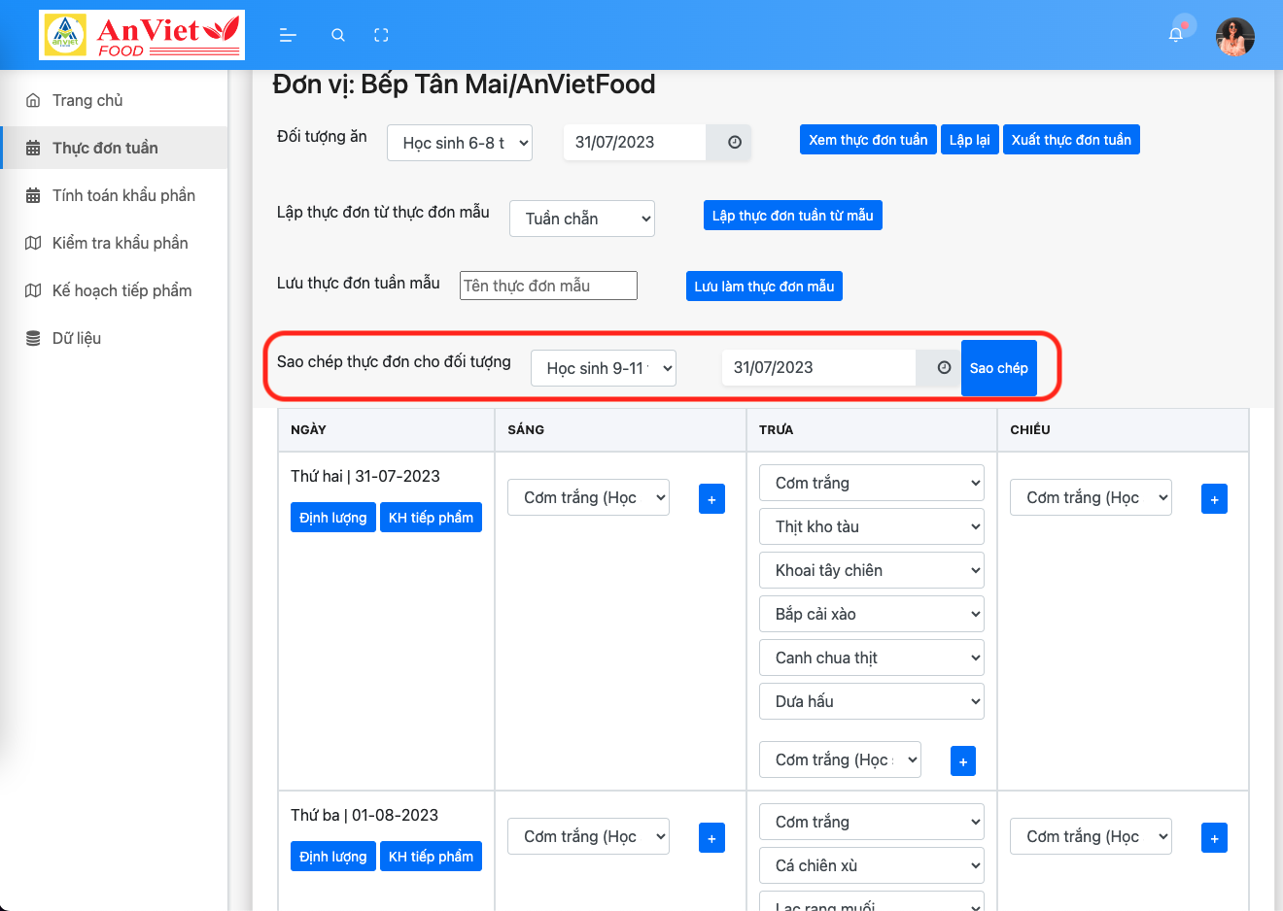Open the Học sinh 9-11 copy target dropdown
Viewport: 1283px width, 911px height.
tap(603, 368)
